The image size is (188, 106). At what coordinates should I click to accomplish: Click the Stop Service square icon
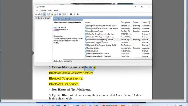(x=71, y=14)
